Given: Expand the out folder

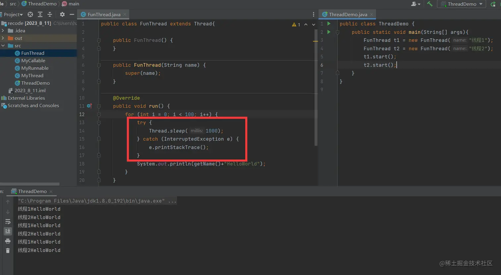Looking at the screenshot, I should (x=3, y=38).
